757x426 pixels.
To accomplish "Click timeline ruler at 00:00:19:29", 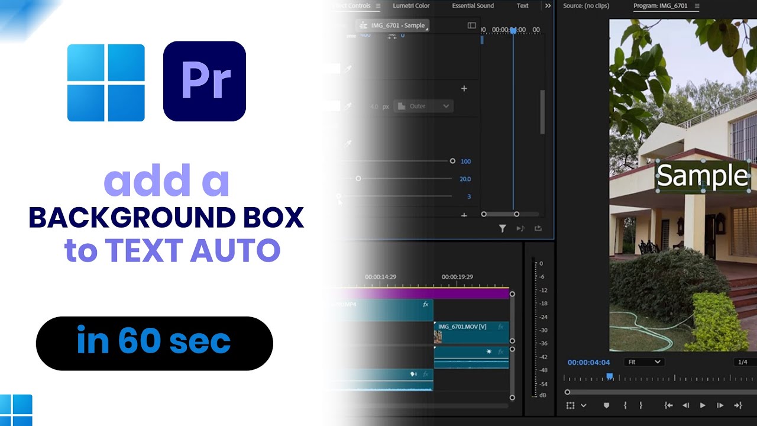I will (x=457, y=276).
